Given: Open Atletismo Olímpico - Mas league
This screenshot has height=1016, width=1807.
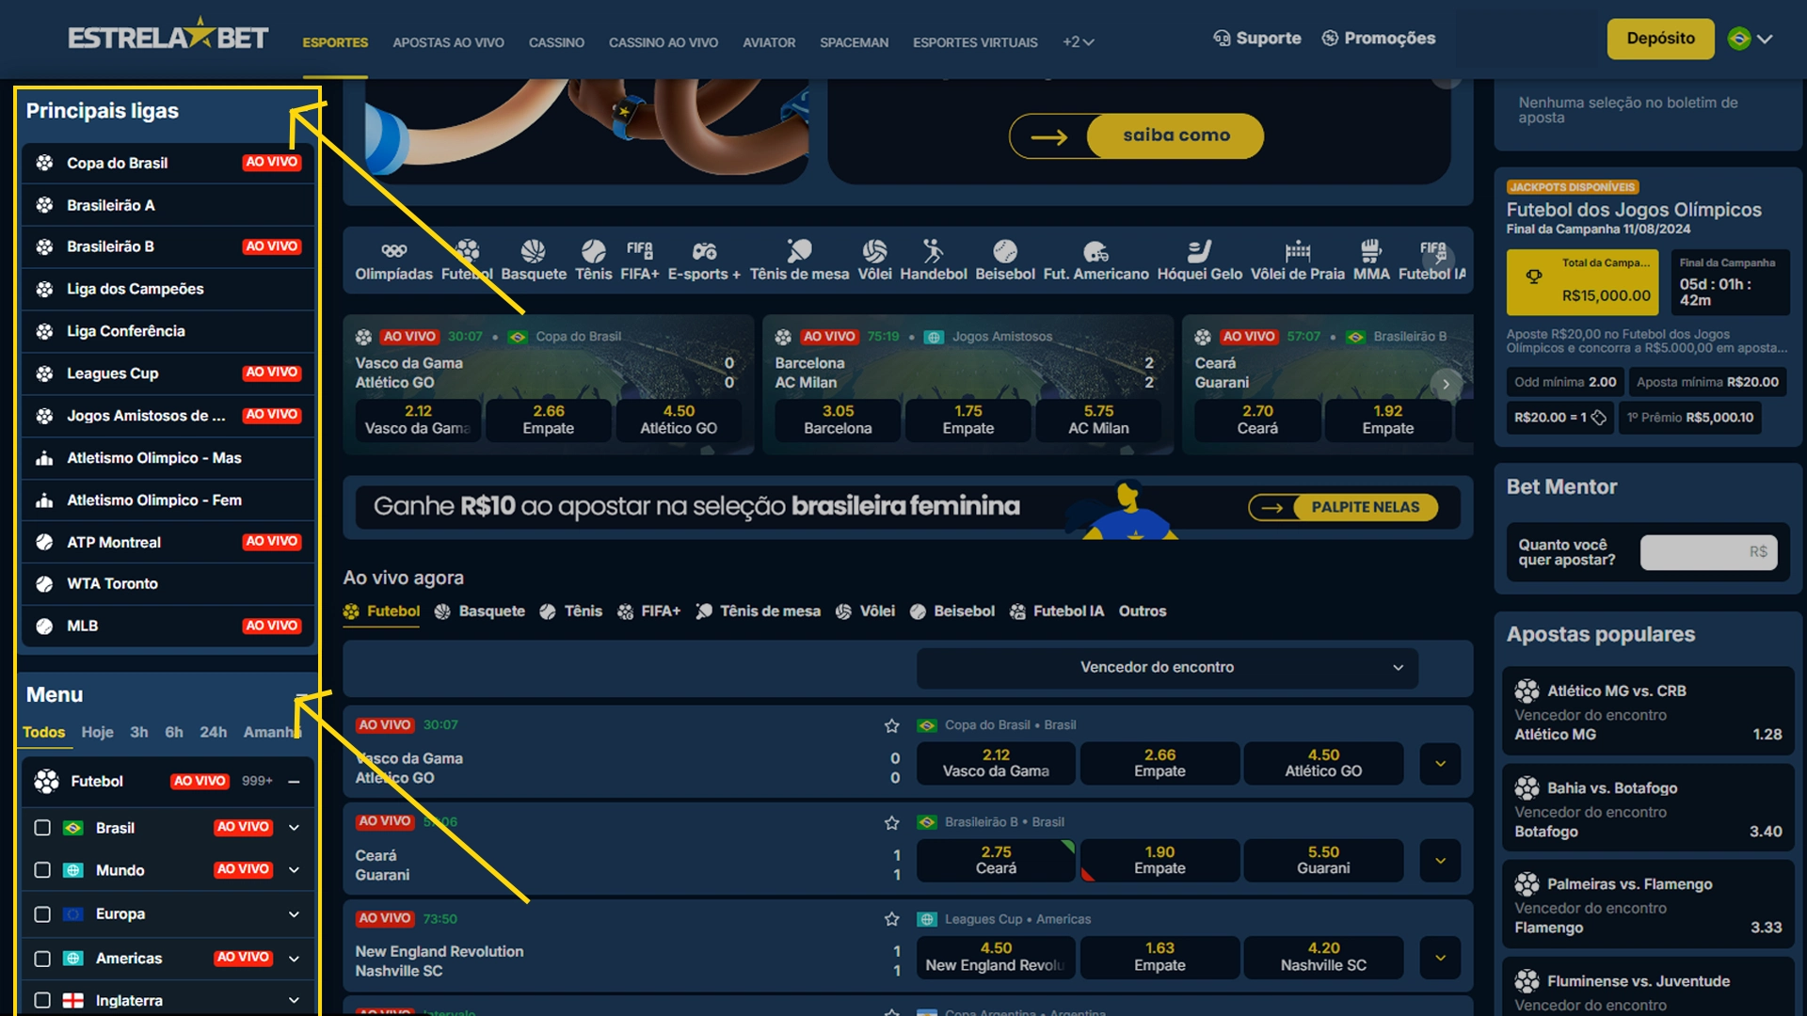Looking at the screenshot, I should coord(168,458).
